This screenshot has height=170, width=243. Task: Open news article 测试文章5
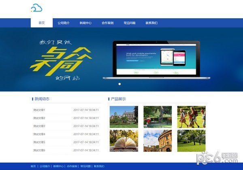39,142
